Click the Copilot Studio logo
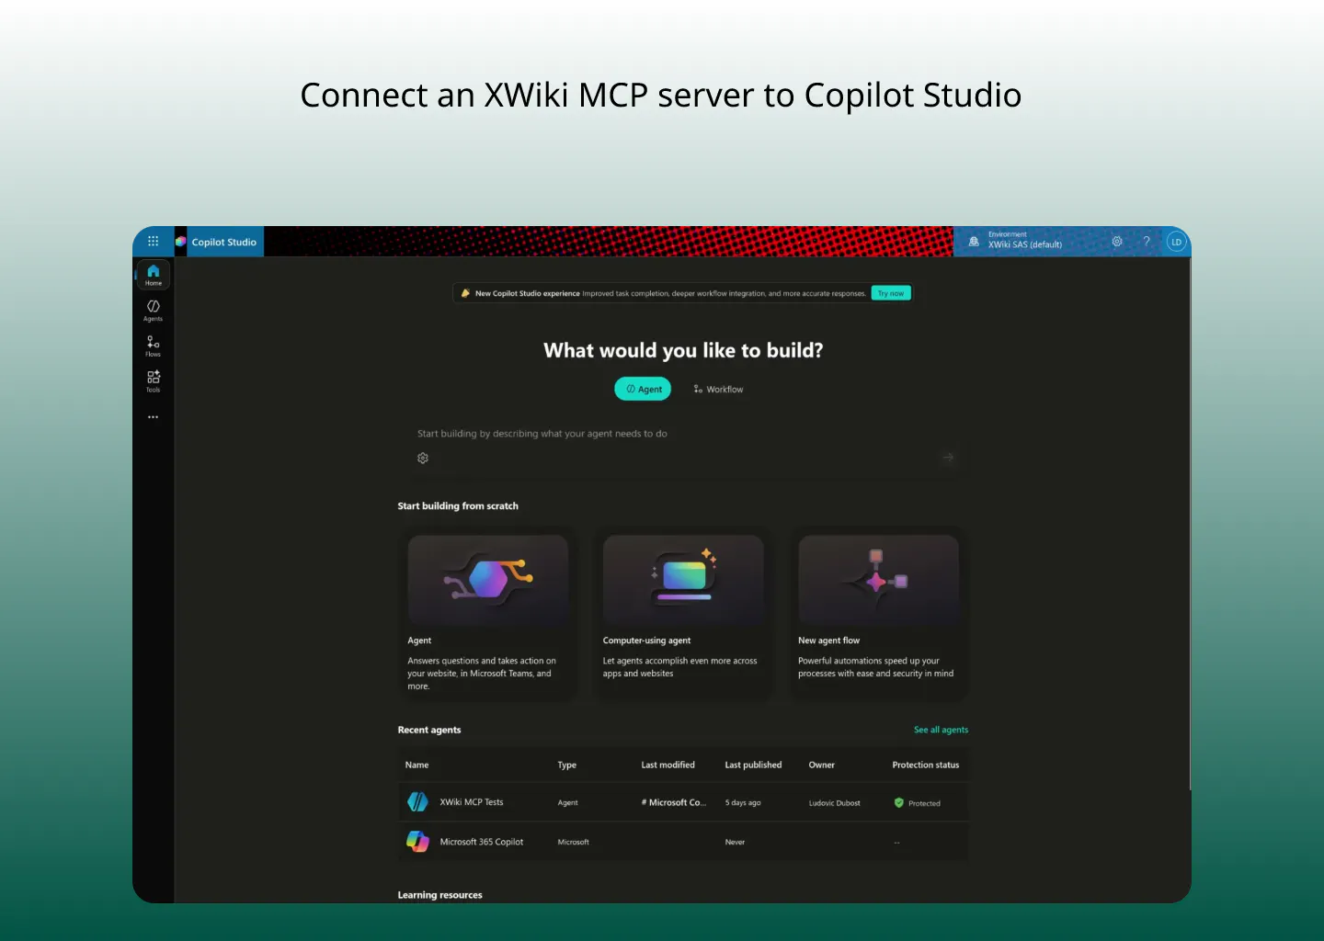This screenshot has width=1324, height=941. [181, 242]
